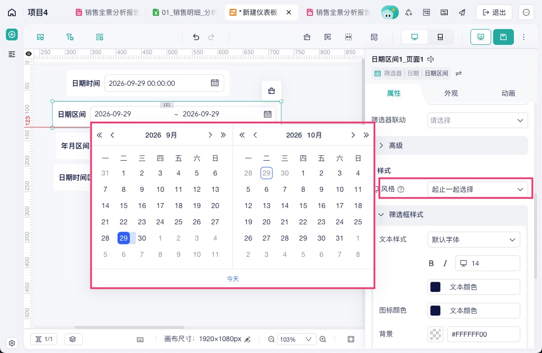Click the publish paper plane icon
The height and width of the screenshot is (353, 542).
click(462, 12)
